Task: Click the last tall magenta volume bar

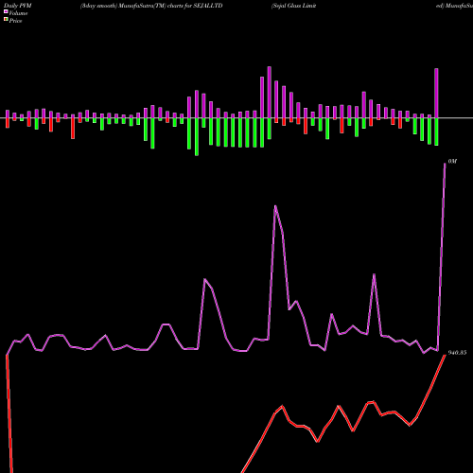Action: click(x=436, y=93)
